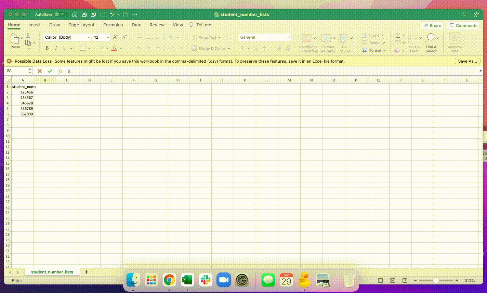
Task: Cancel cell entry with the red X
Action: (x=39, y=71)
